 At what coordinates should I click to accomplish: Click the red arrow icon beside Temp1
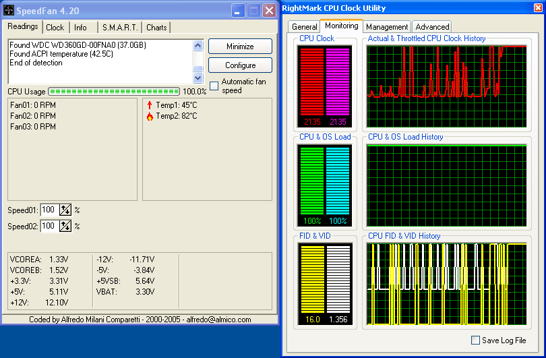click(x=150, y=105)
